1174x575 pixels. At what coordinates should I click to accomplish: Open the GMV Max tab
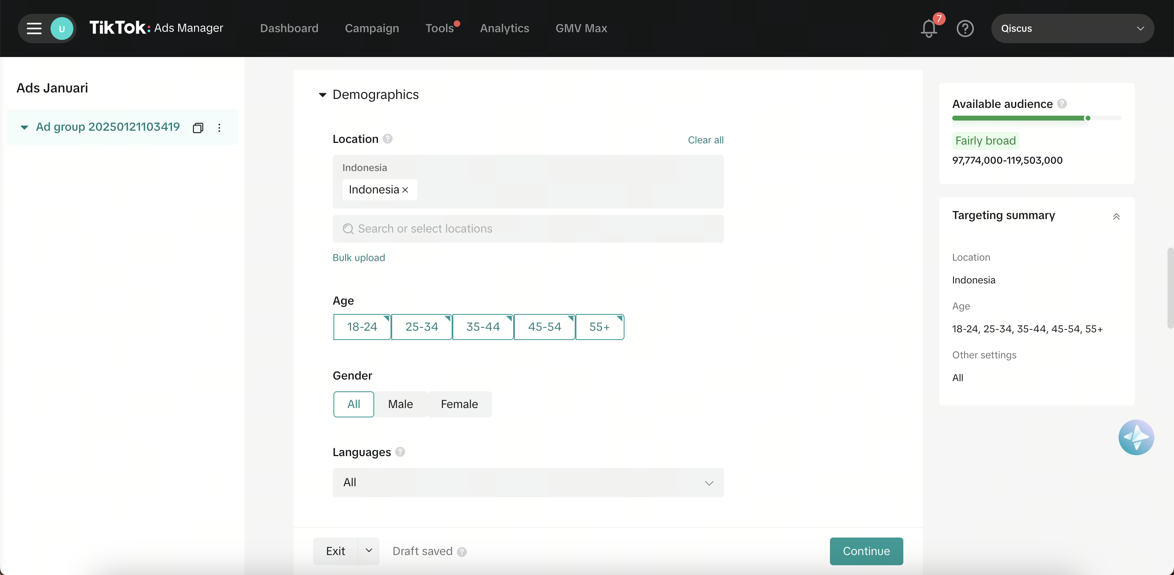point(581,28)
